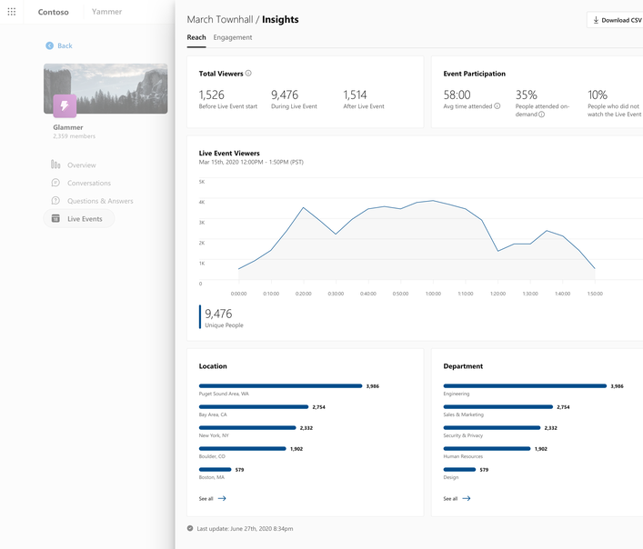Select Live Events in the sidebar
The width and height of the screenshot is (643, 549).
click(x=79, y=218)
